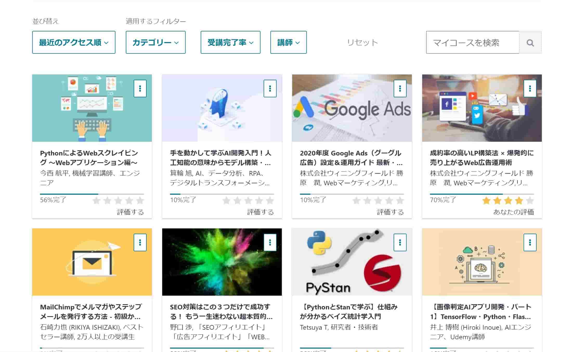
Task: Open options menu for AI開発入門 course
Action: pyautogui.click(x=270, y=89)
